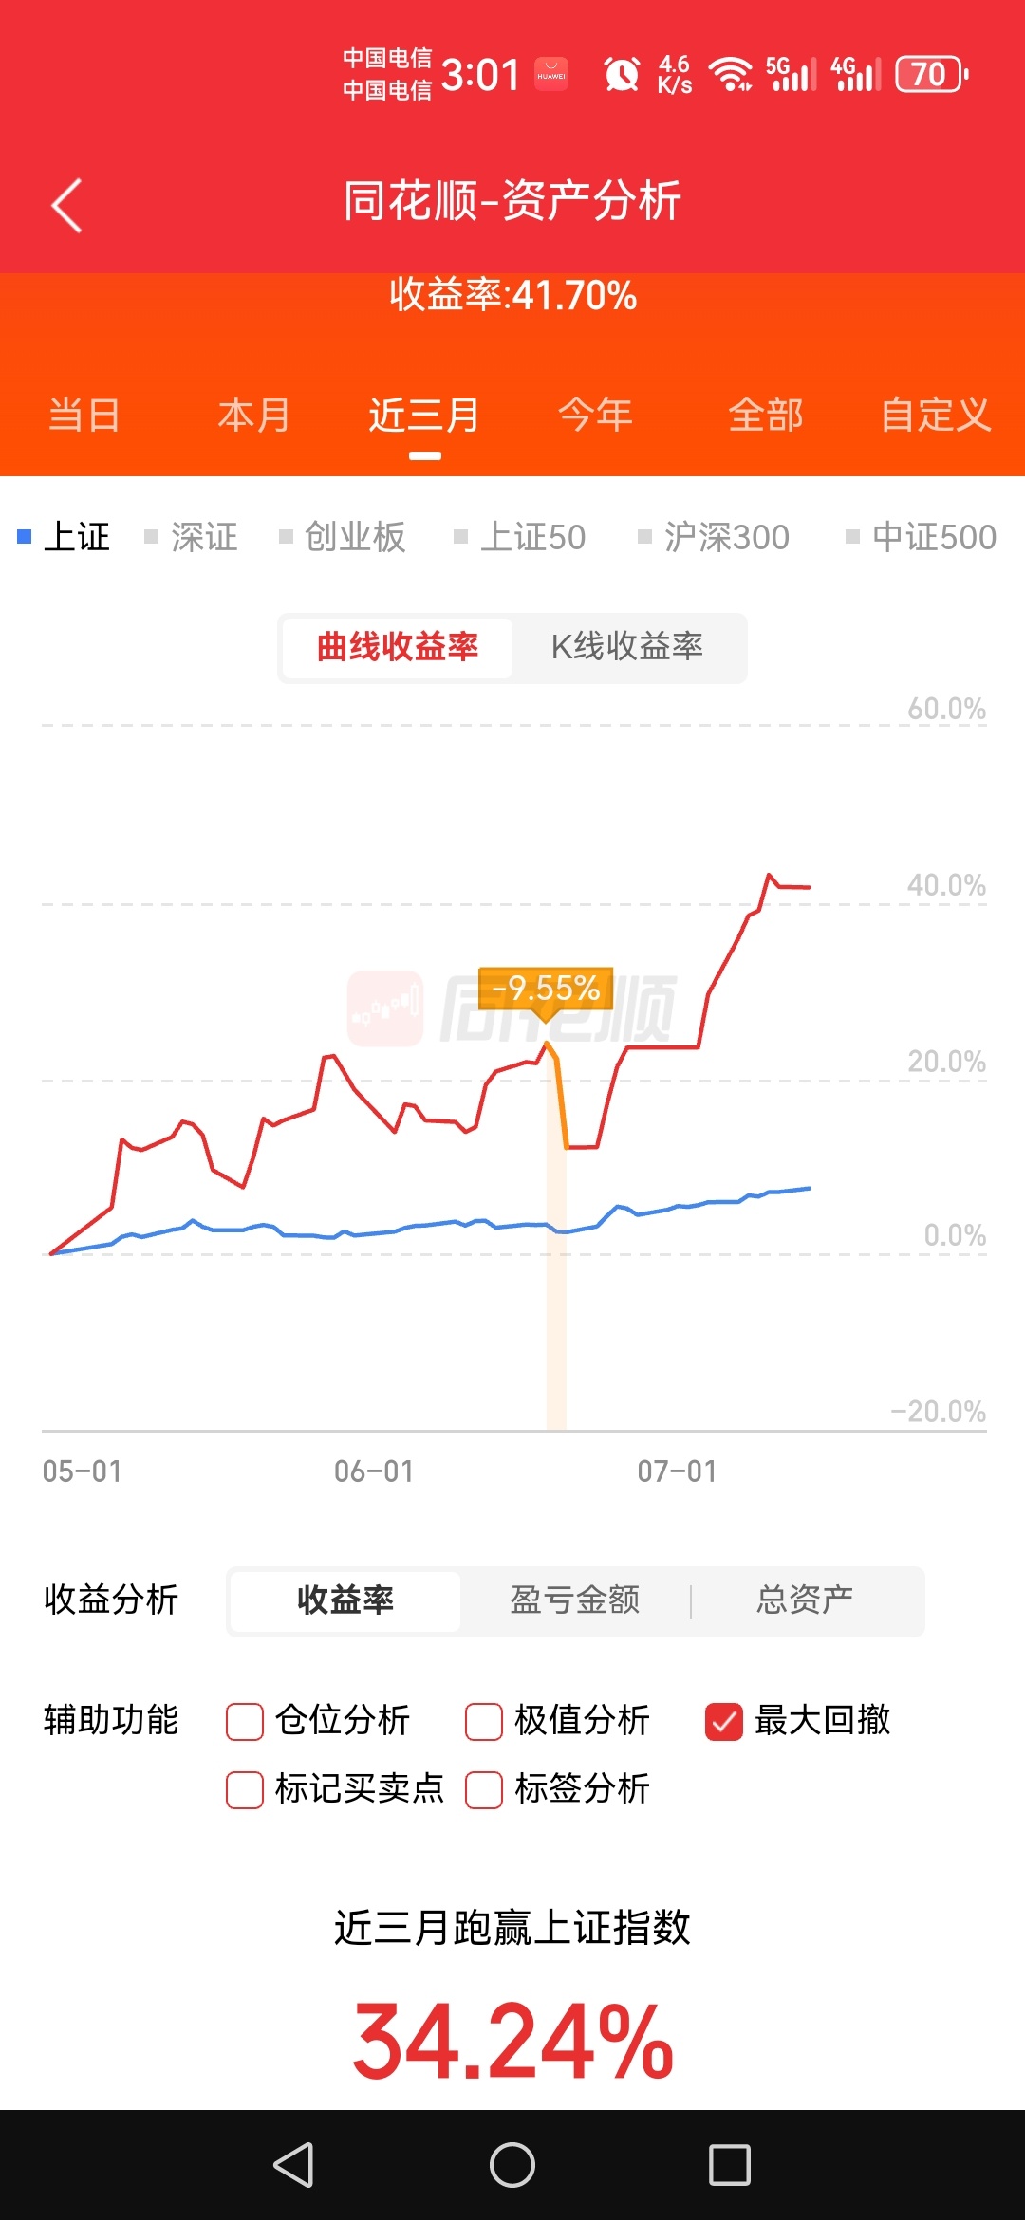The height and width of the screenshot is (2220, 1025).
Task: Show 总资产 analysis
Action: point(805,1600)
